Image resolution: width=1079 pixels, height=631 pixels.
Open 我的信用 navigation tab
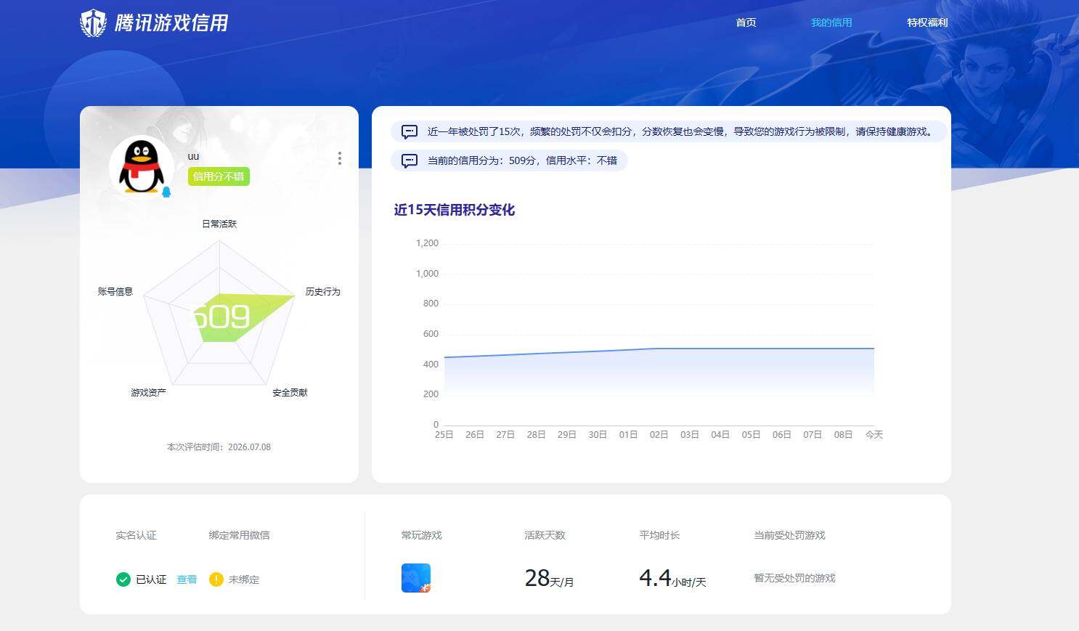coord(831,23)
